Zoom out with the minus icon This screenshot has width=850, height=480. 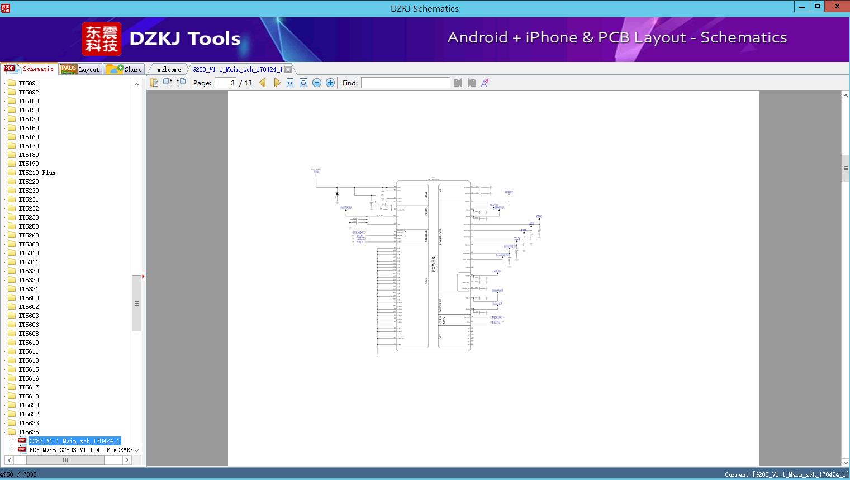(317, 83)
